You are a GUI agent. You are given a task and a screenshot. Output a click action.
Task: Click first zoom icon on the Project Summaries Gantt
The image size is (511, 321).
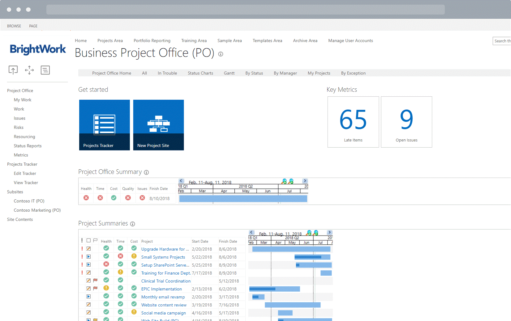click(x=309, y=233)
